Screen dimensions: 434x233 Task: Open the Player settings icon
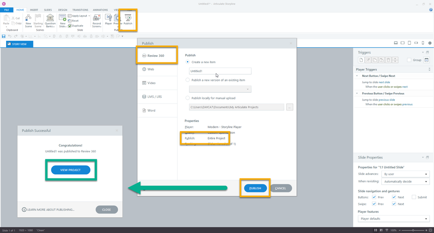[x=109, y=19]
